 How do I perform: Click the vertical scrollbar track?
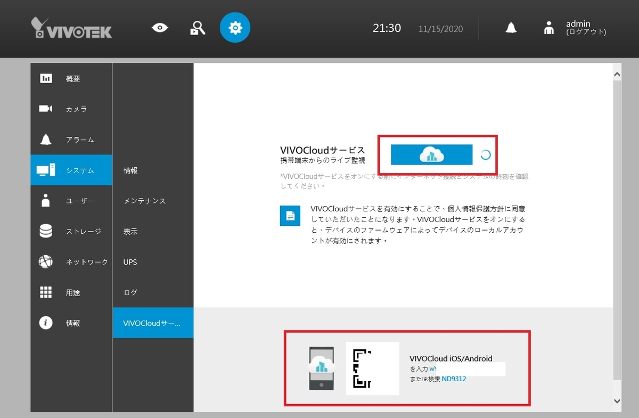click(x=617, y=237)
